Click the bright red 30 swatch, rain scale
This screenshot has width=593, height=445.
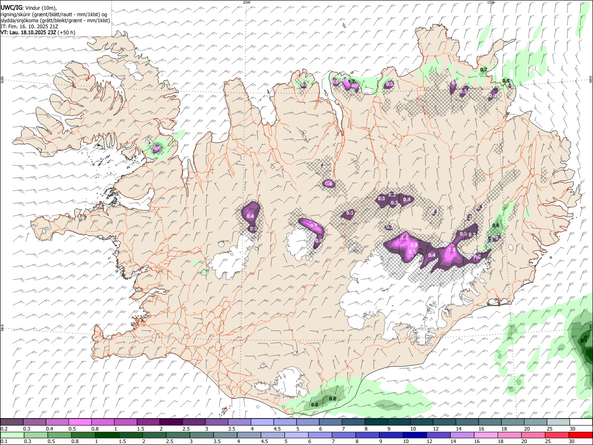(x=580, y=435)
